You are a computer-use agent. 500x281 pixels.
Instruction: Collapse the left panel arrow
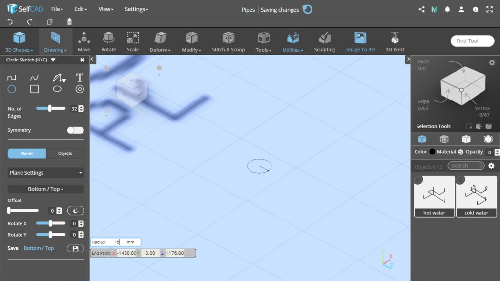[x=92, y=59]
